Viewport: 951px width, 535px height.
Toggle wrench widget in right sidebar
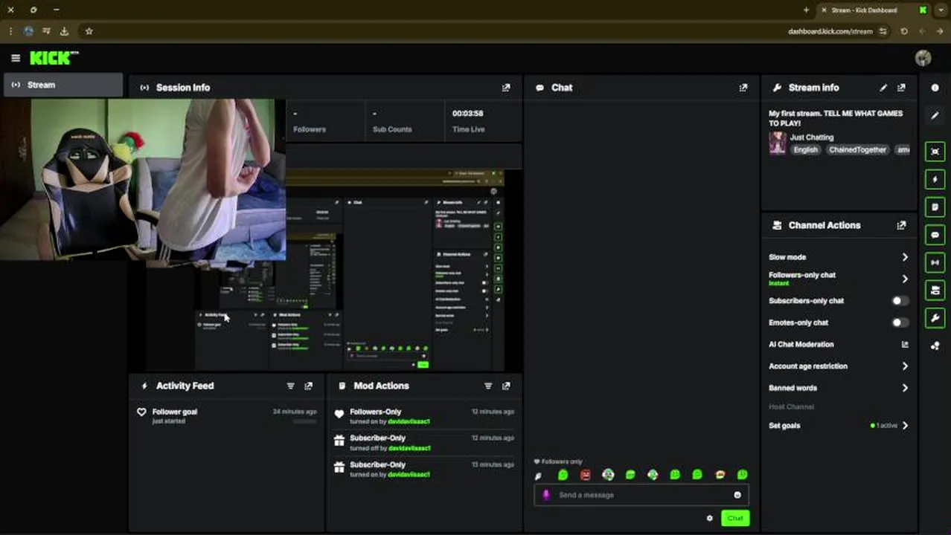[935, 318]
